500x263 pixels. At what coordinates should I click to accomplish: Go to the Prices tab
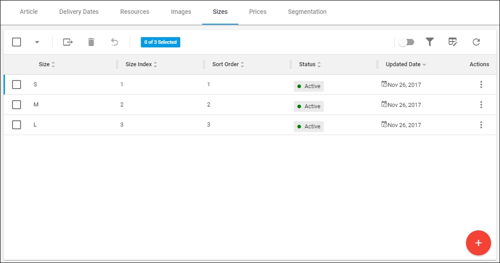coord(258,12)
